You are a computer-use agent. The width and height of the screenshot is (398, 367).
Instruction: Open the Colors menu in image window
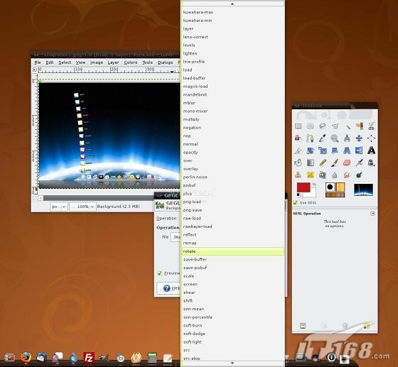click(x=131, y=62)
